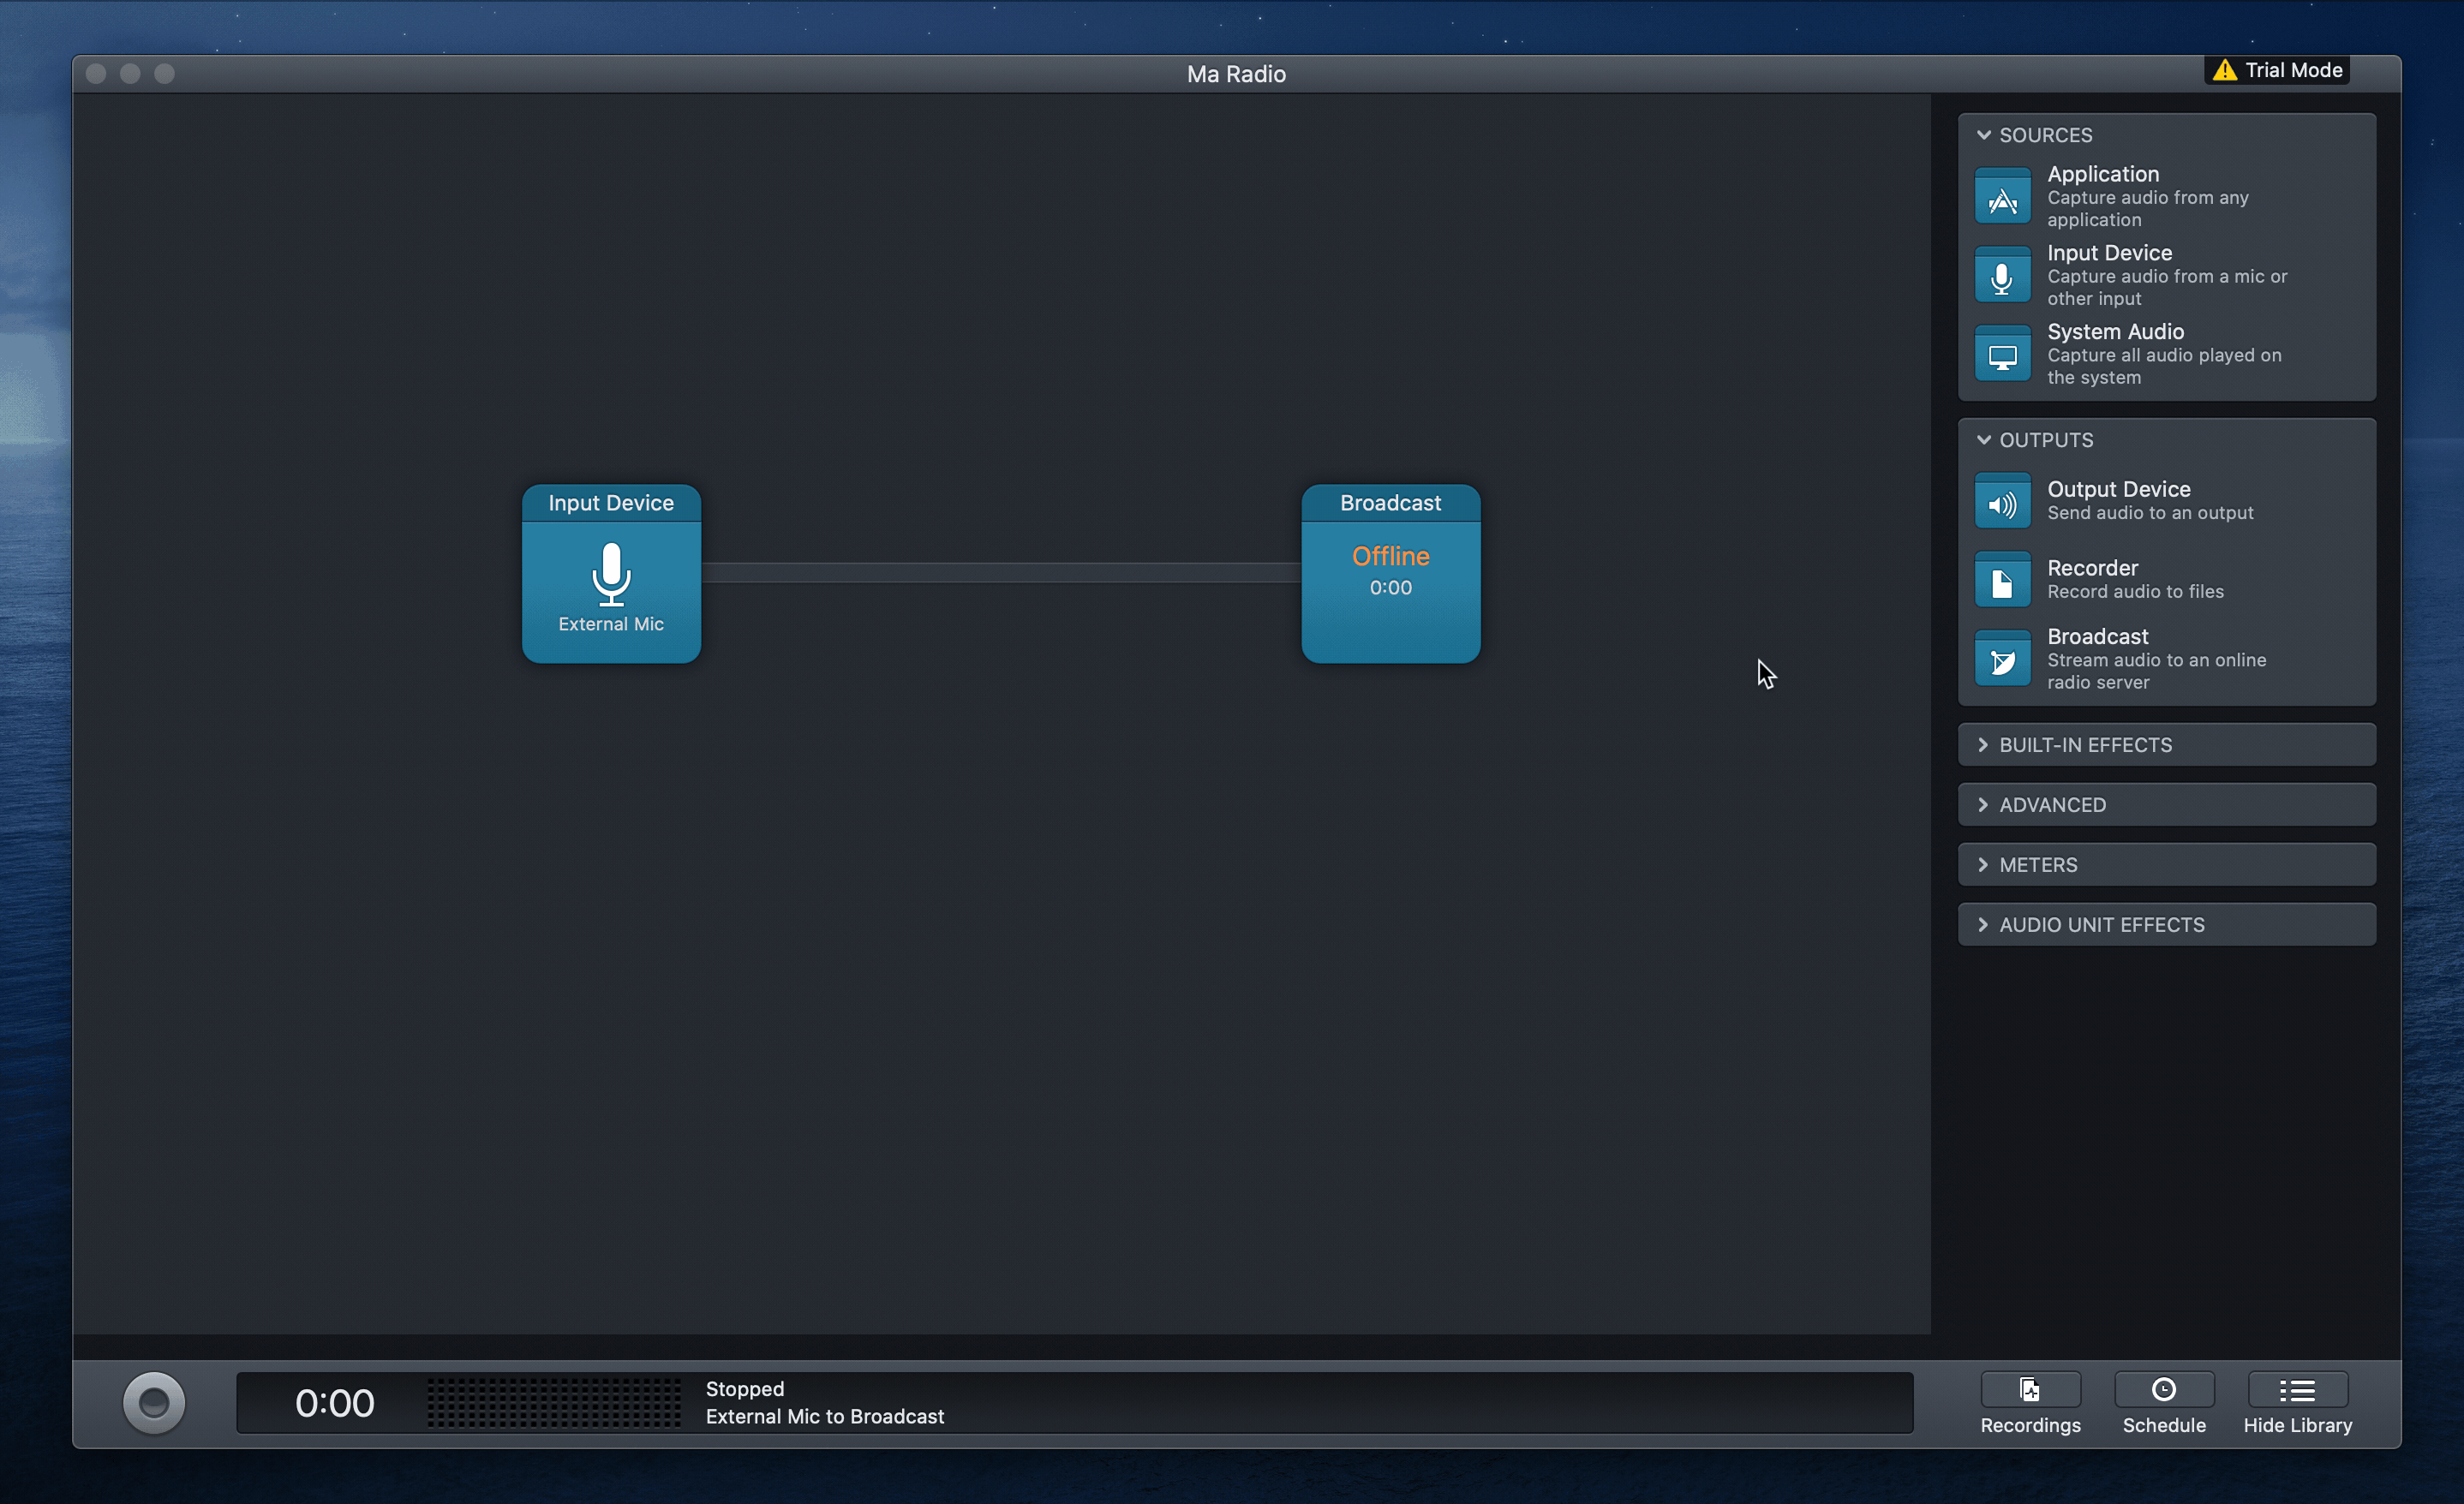Click the Schedule label
2464x1504 pixels.
(x=2164, y=1425)
